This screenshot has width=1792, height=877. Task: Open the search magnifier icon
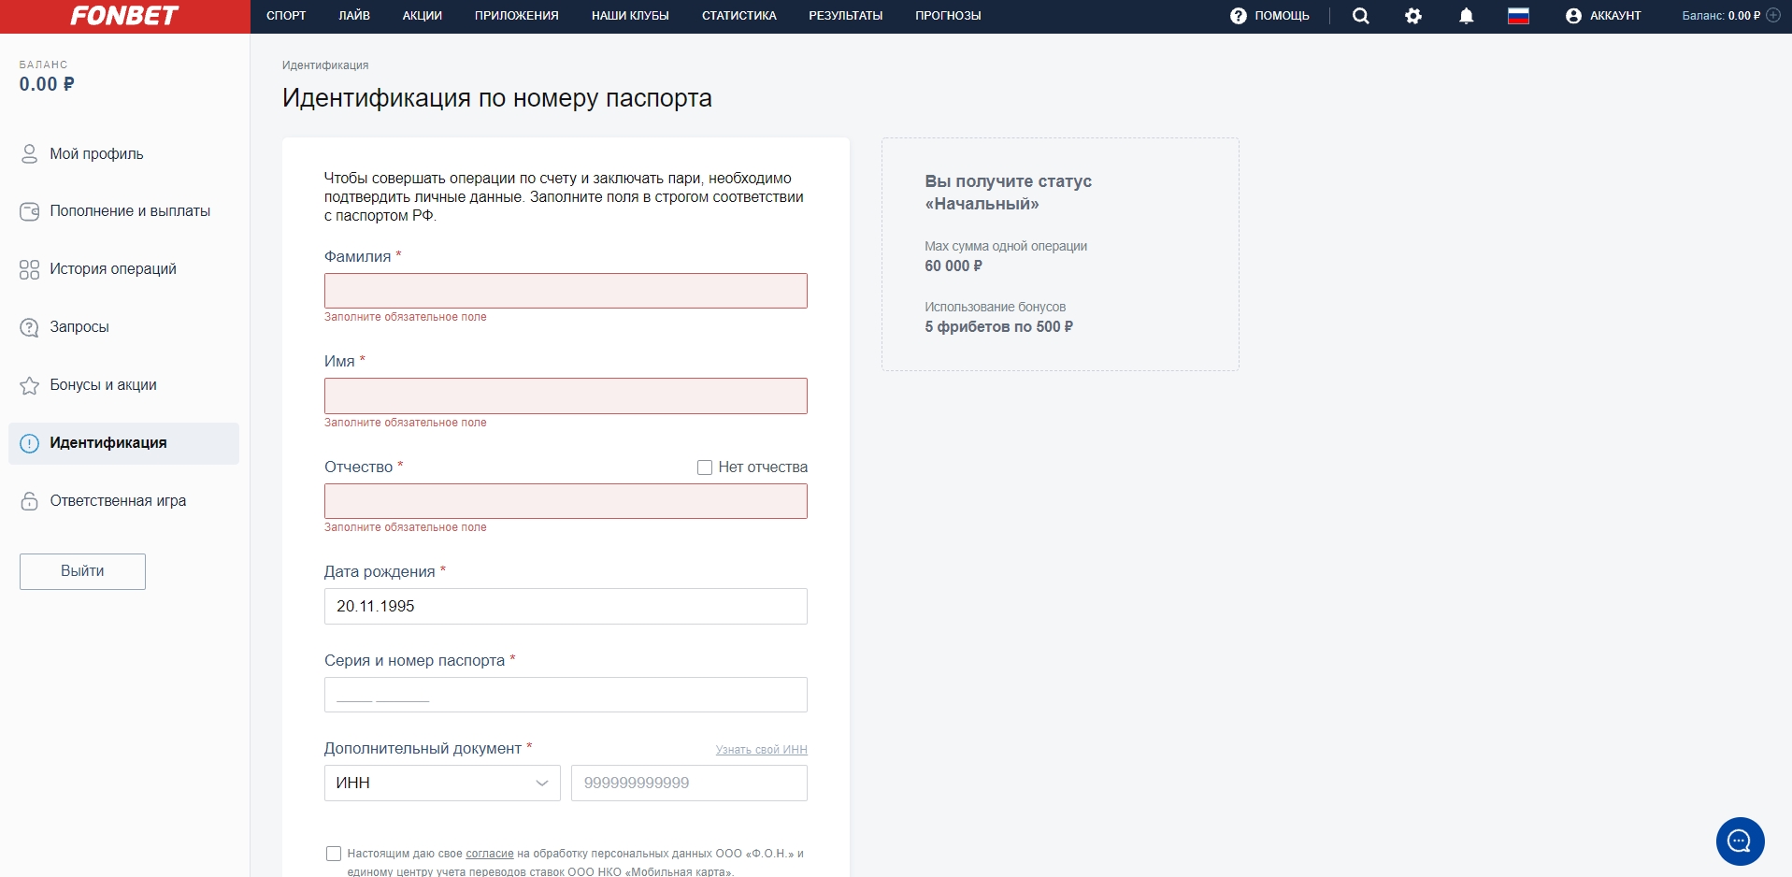point(1361,16)
